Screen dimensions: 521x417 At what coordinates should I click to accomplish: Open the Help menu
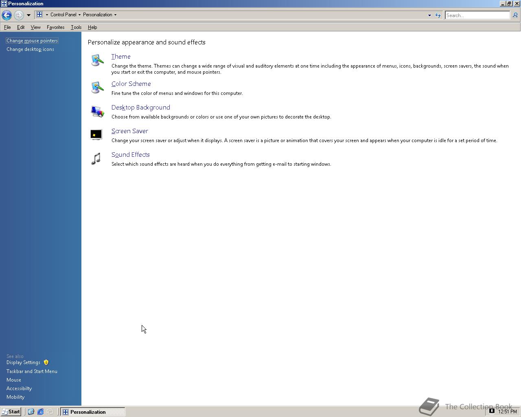pyautogui.click(x=92, y=27)
